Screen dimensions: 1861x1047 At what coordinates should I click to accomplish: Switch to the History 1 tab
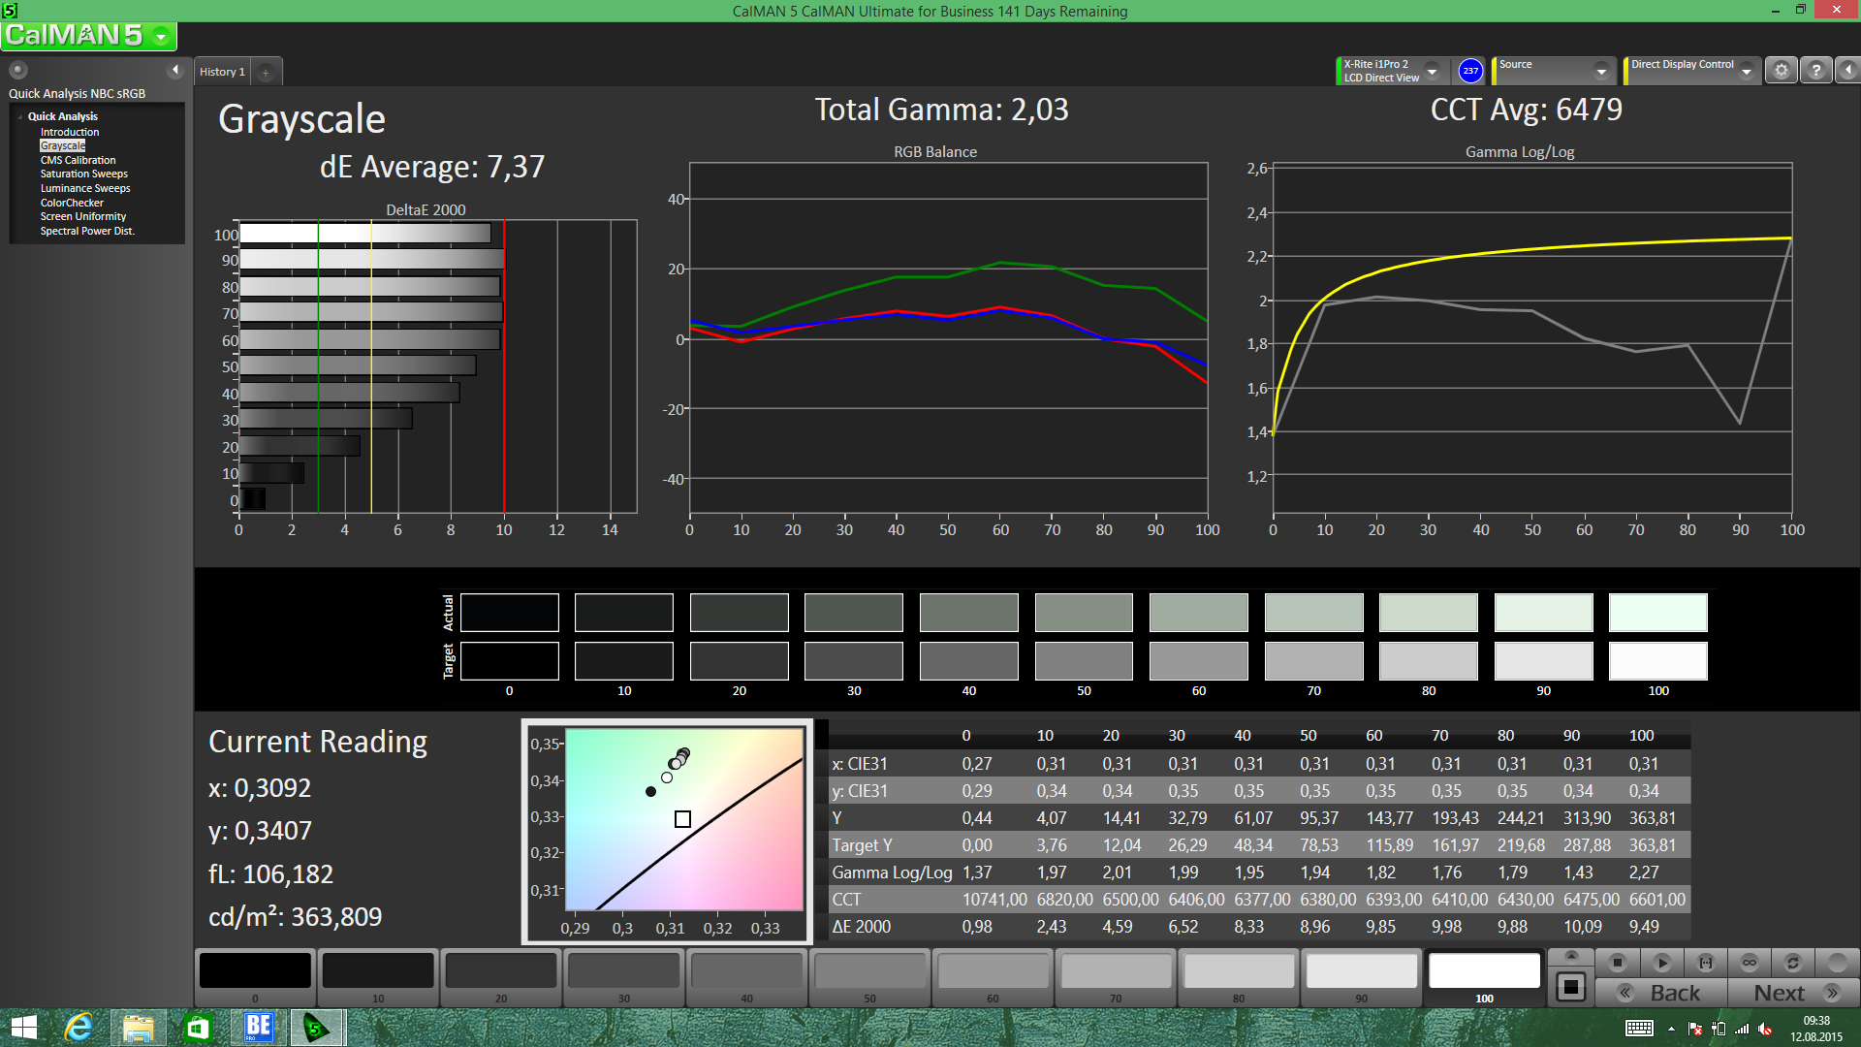pos(222,72)
